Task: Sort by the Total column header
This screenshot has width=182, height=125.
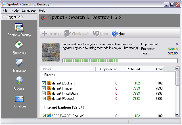Action: pyautogui.click(x=152, y=69)
